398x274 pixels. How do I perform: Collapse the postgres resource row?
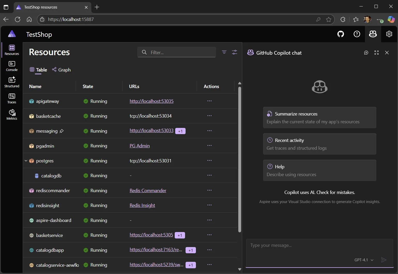(26, 161)
